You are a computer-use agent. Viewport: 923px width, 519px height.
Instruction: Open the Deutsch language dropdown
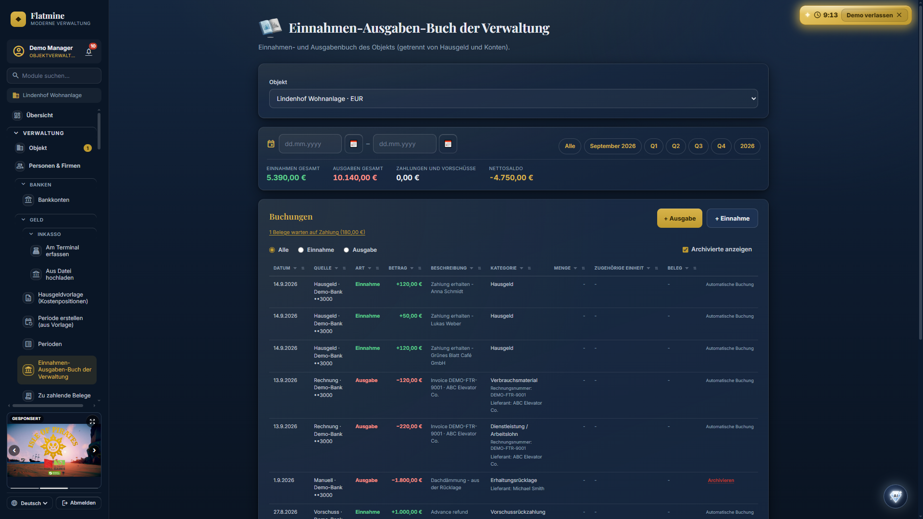(x=30, y=503)
